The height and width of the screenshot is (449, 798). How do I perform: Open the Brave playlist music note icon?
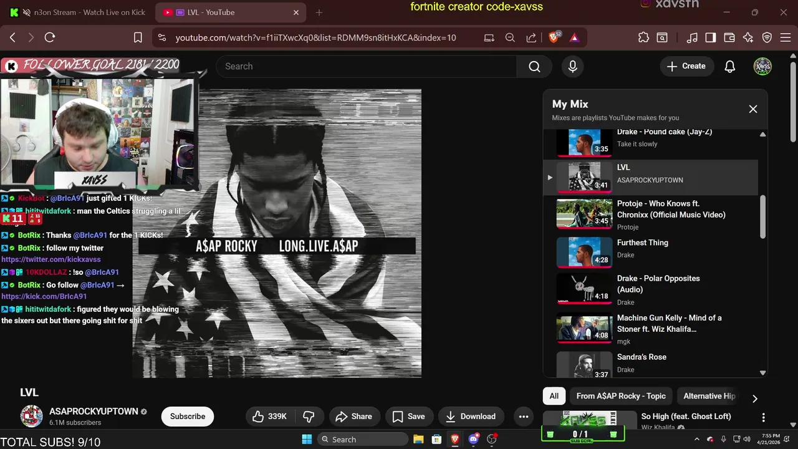[x=692, y=37]
